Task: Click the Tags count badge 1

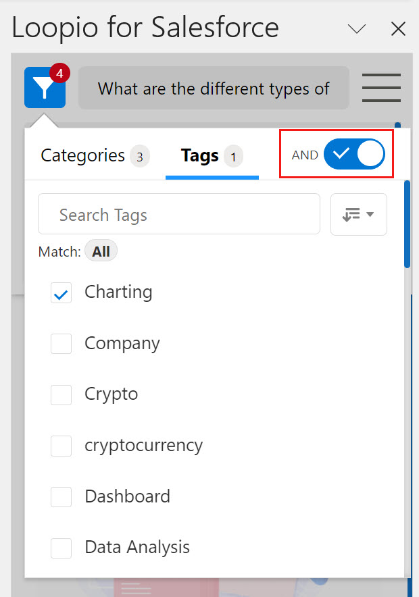Action: tap(233, 156)
